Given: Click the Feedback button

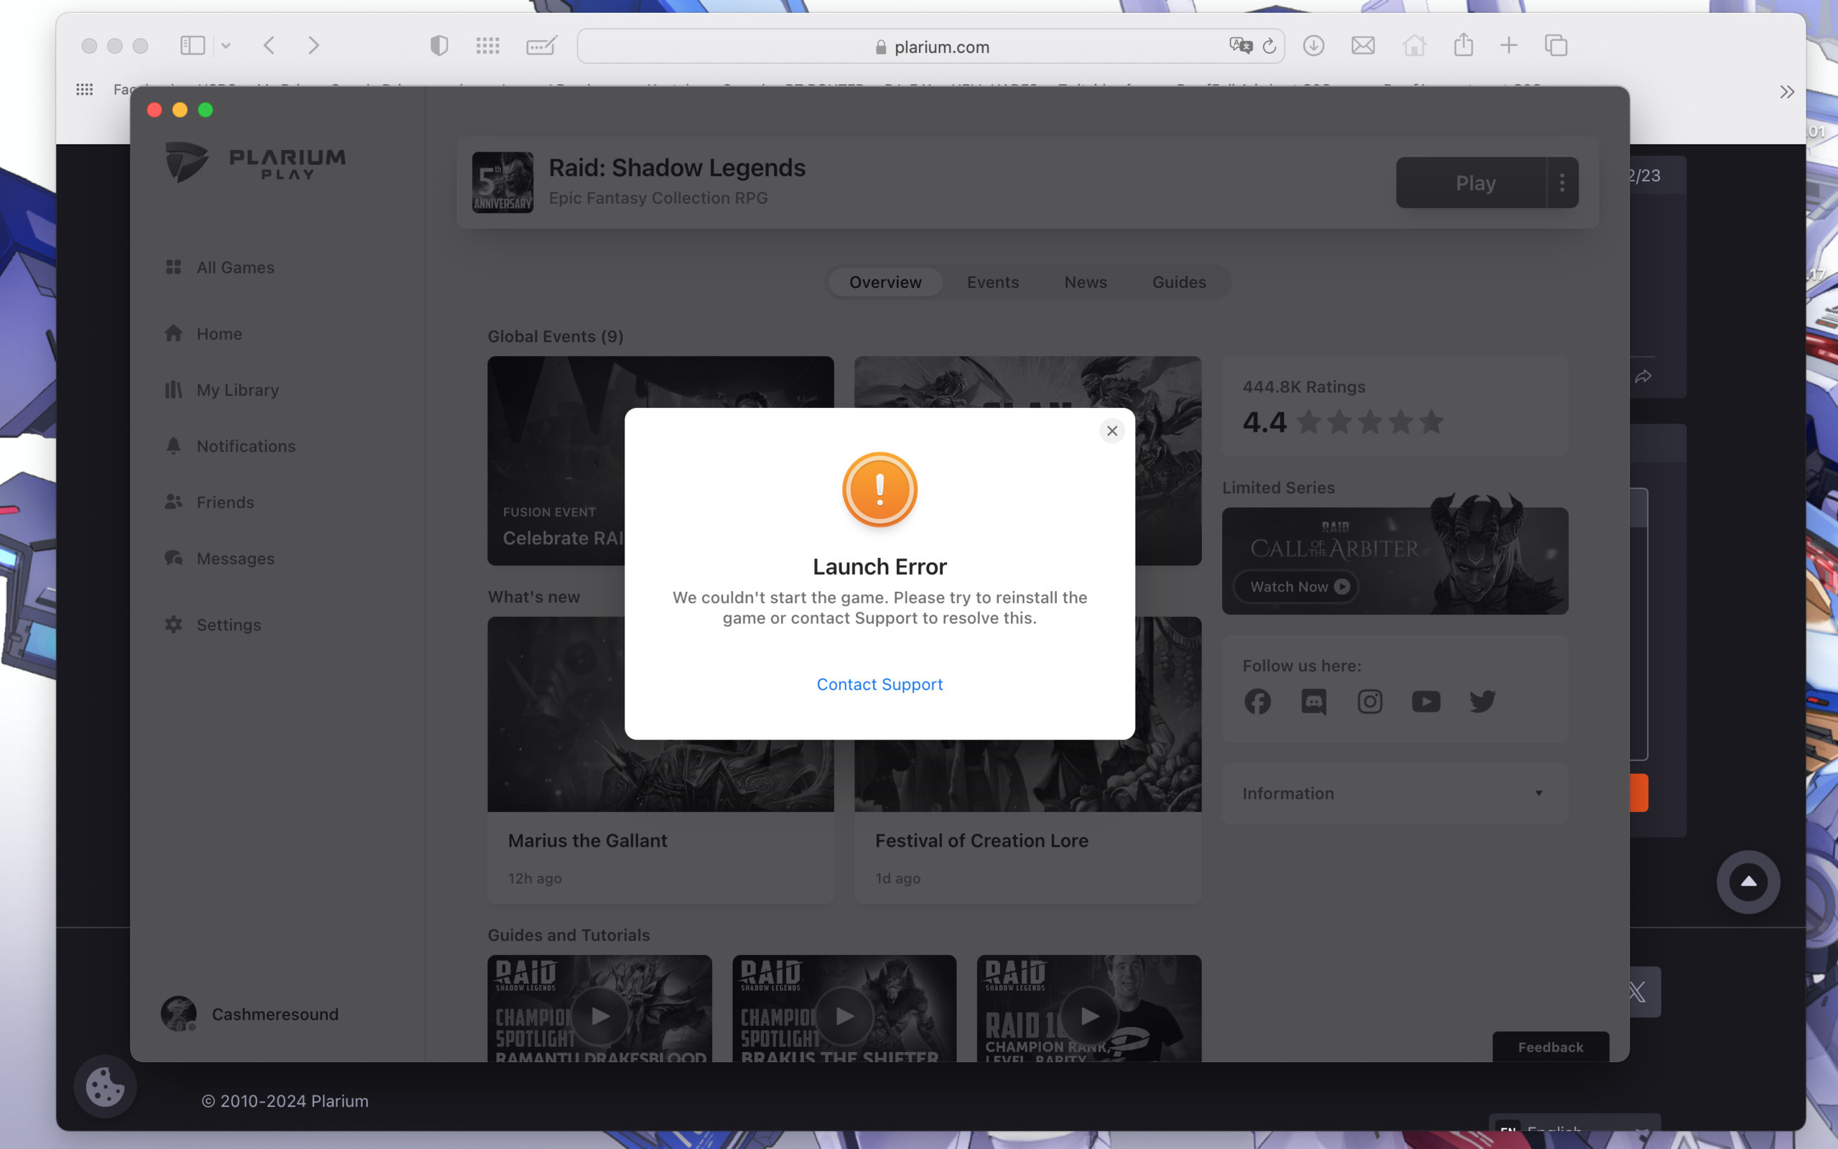Looking at the screenshot, I should tap(1550, 1047).
